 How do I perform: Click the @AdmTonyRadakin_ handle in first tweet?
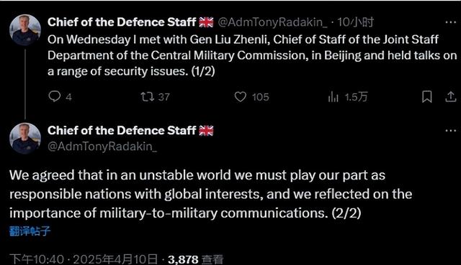coord(272,22)
